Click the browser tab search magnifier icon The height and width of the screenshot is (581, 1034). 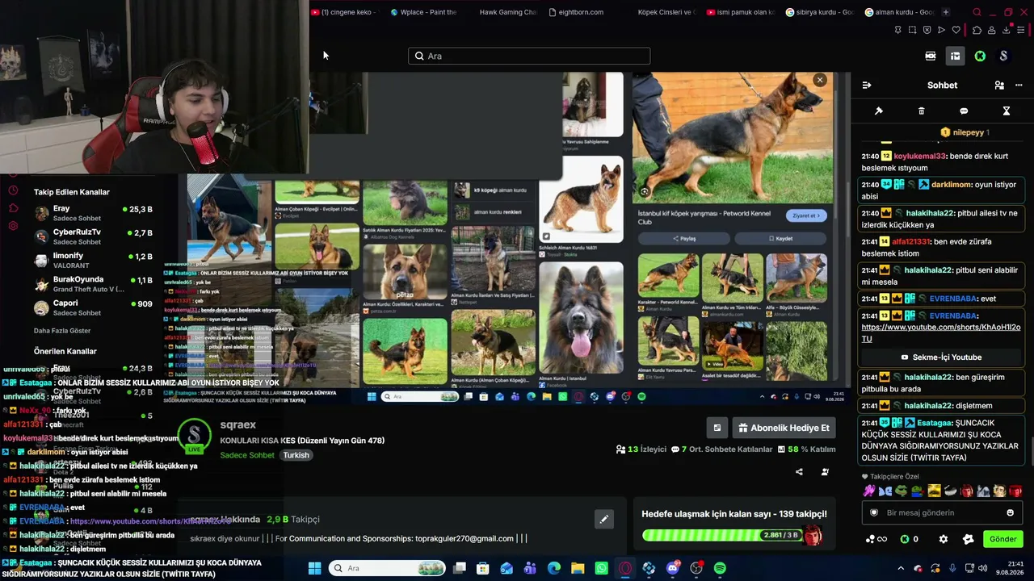977,12
